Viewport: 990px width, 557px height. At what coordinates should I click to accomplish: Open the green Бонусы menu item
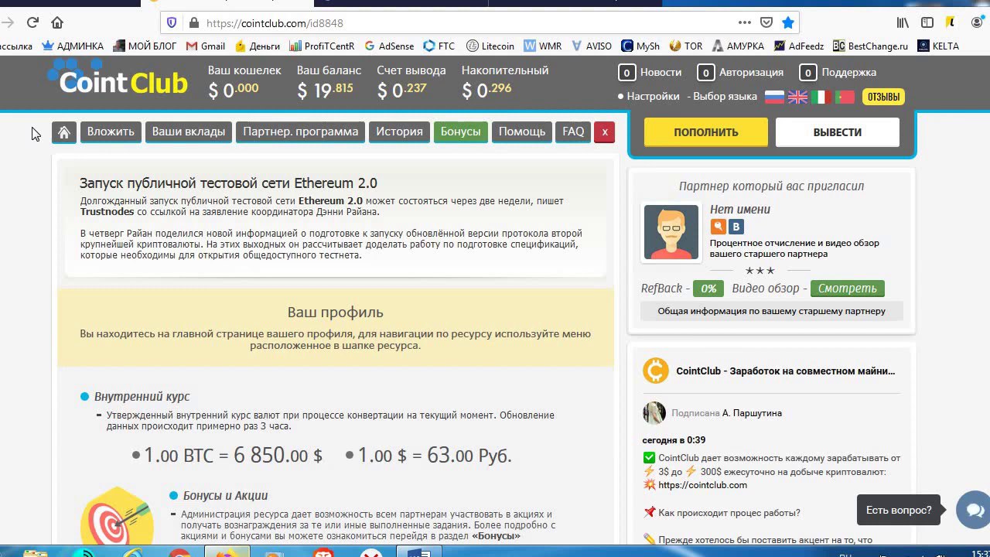click(460, 132)
